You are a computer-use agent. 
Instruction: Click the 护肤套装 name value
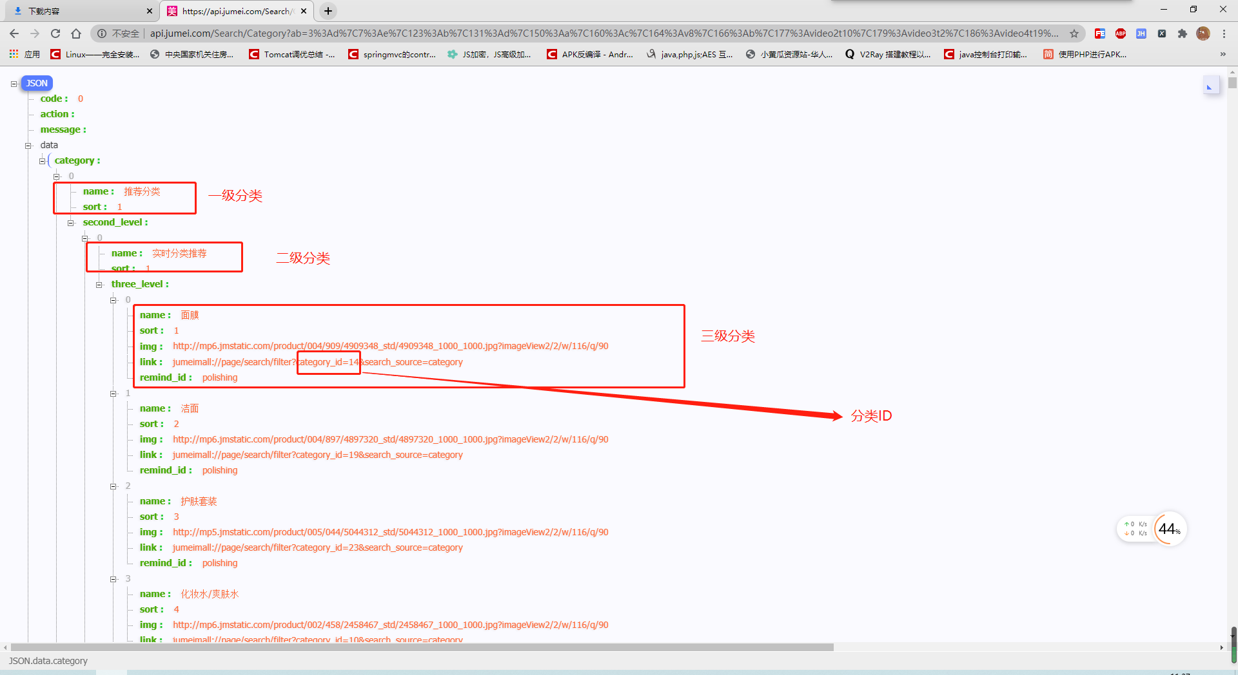pyautogui.click(x=199, y=501)
